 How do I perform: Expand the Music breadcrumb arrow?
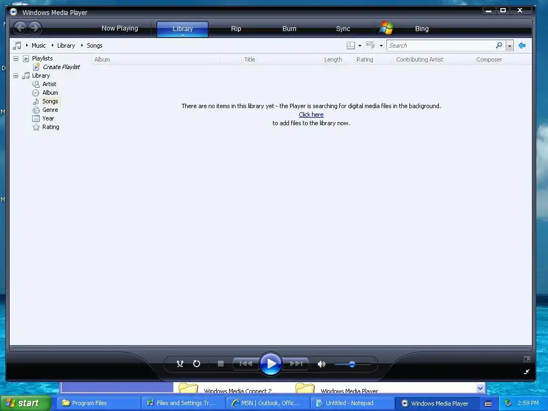27,45
